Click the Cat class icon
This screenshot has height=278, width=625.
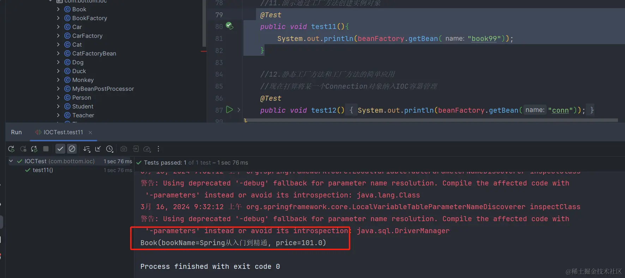click(67, 45)
